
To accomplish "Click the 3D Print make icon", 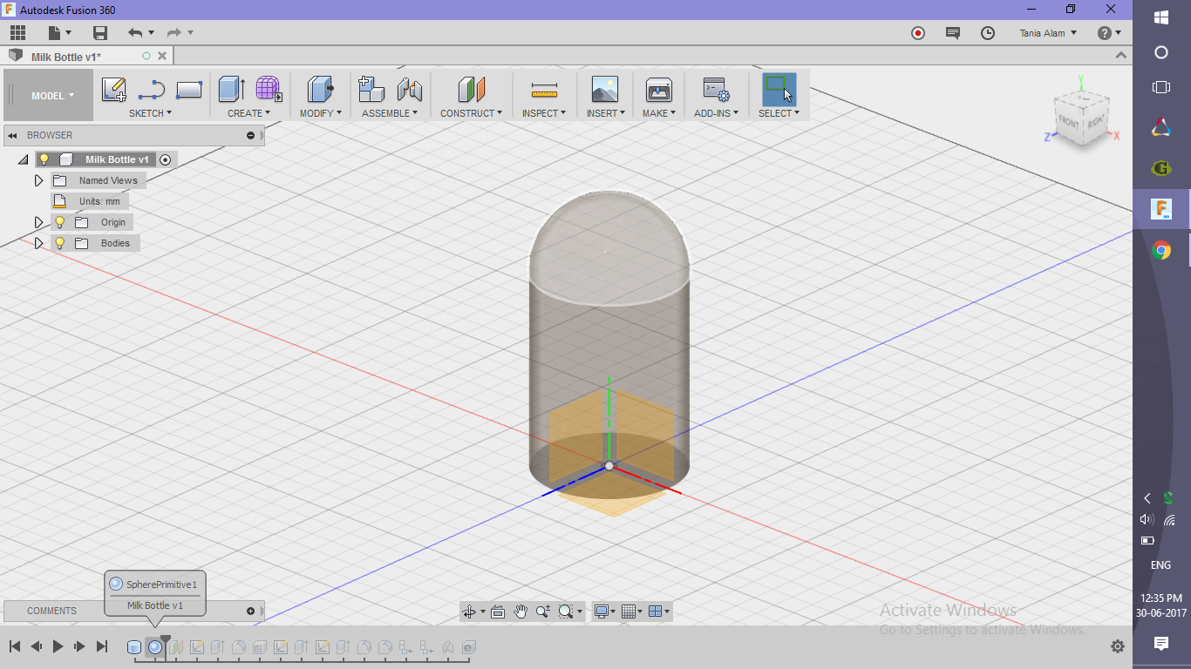I will tap(658, 90).
